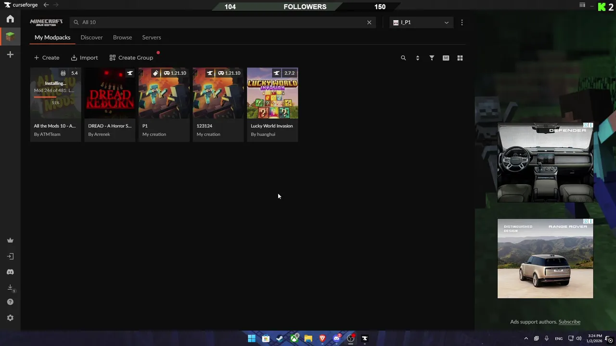Screen dimensions: 616x346
Task: Go back using the navigation arrow
Action: [46, 5]
